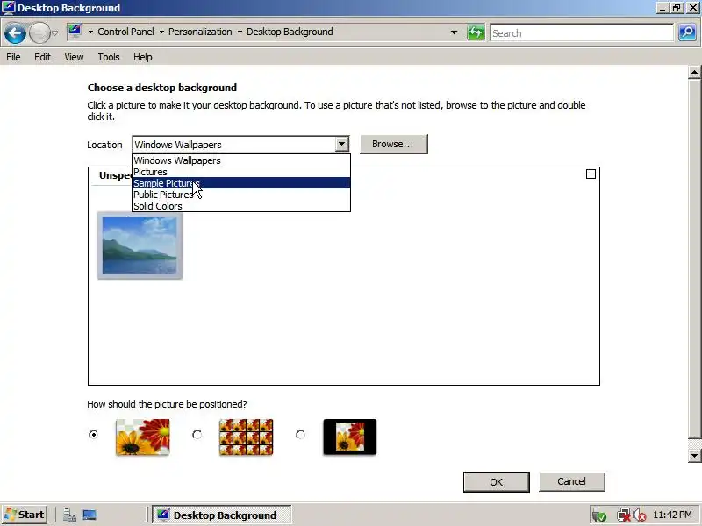Toggle the Location dropdown arrow
Screen dimensions: 702x526
[x=341, y=145]
